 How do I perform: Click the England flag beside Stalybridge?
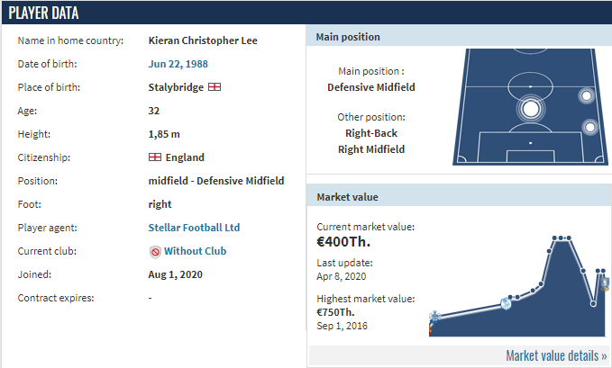(215, 87)
